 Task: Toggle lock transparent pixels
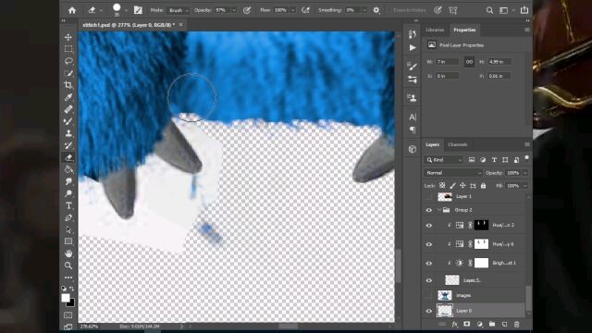(442, 186)
